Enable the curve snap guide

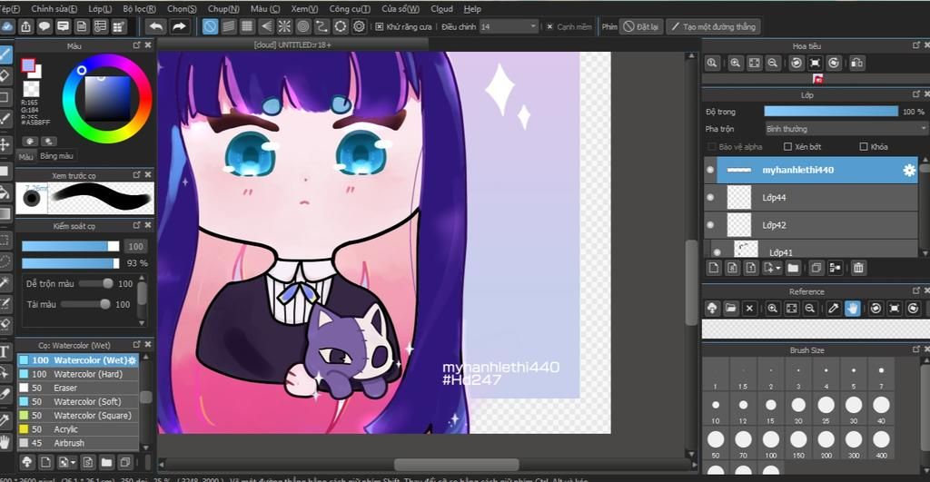click(x=322, y=26)
